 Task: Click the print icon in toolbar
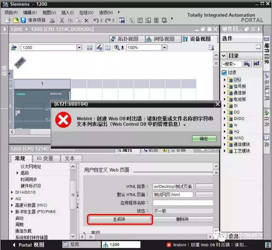[52, 20]
